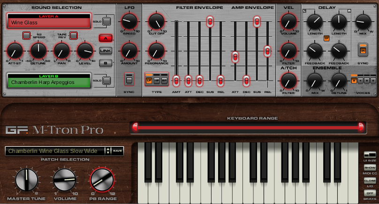Enable the Tape Rev switch
This screenshot has height=204, width=379.
pos(74,36)
